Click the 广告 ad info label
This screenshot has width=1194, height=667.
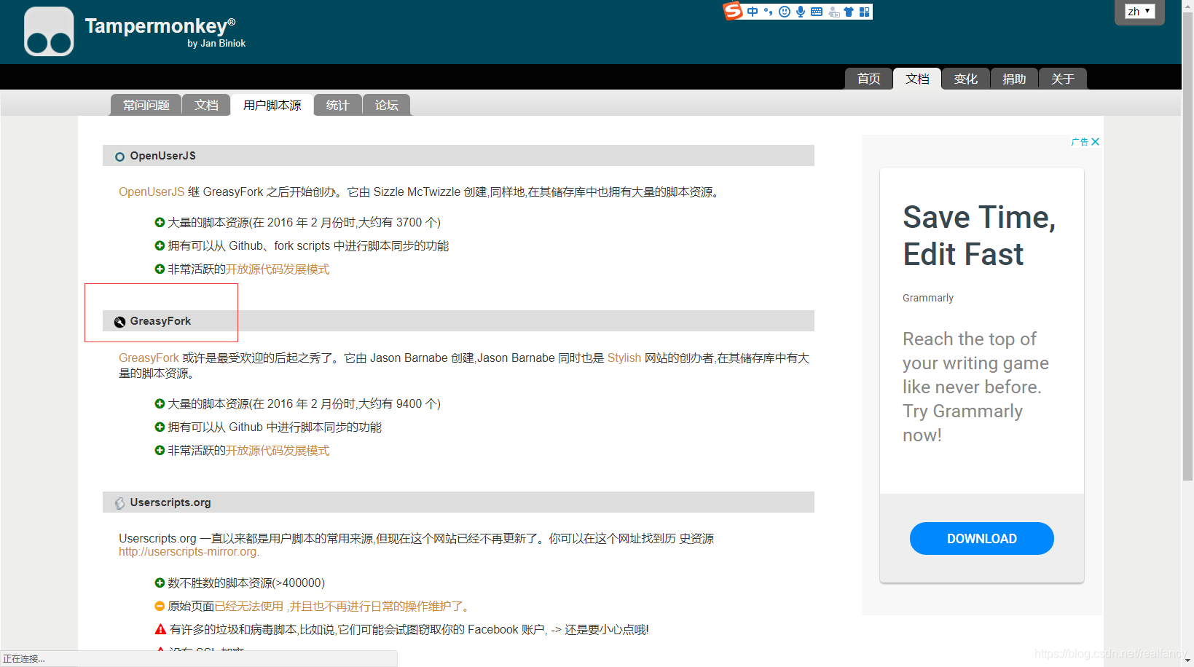pos(1080,142)
